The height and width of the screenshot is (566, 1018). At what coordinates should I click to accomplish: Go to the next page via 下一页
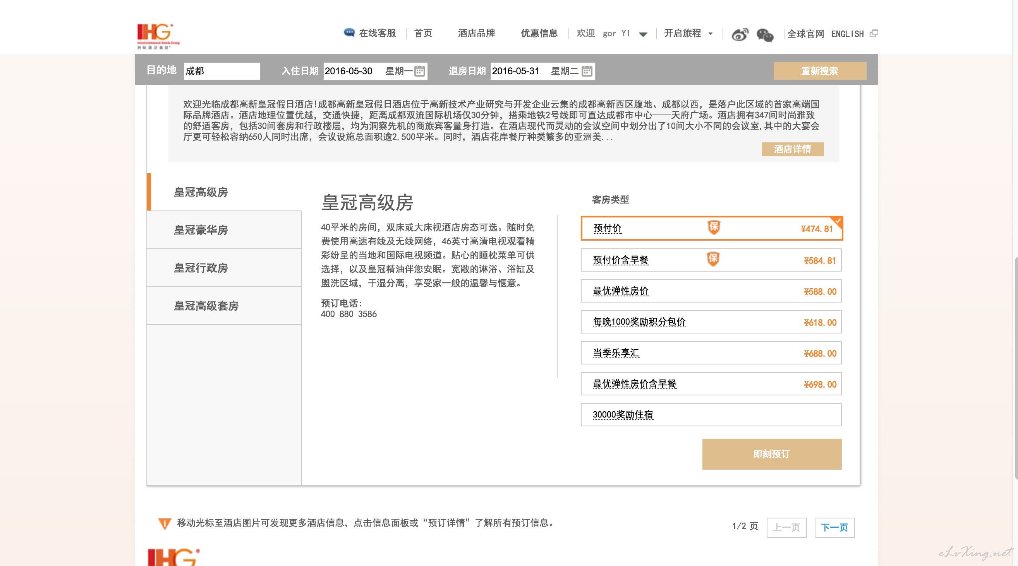(x=834, y=527)
